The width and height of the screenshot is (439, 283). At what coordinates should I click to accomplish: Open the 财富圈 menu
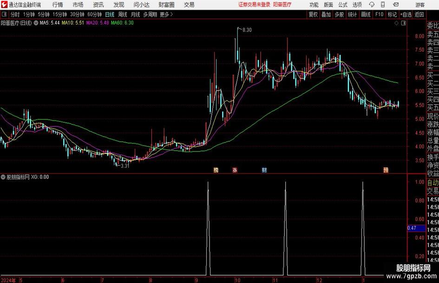(166, 5)
